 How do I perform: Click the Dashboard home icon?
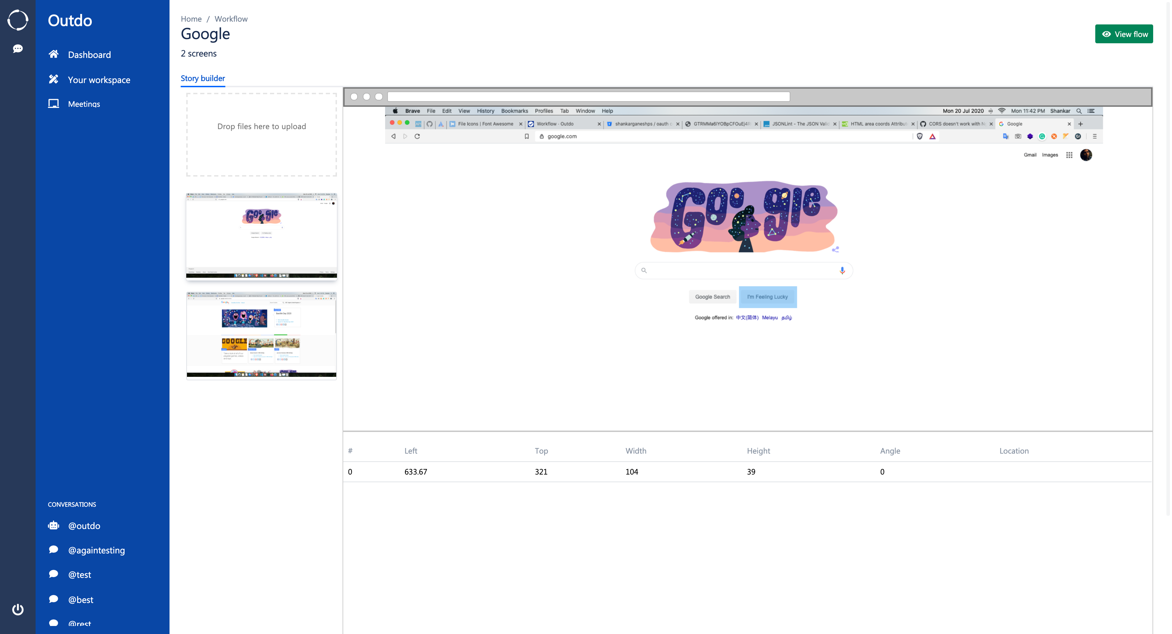point(53,54)
